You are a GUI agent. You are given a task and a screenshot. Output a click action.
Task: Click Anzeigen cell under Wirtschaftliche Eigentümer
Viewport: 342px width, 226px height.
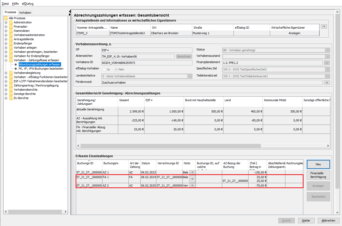click(x=294, y=33)
